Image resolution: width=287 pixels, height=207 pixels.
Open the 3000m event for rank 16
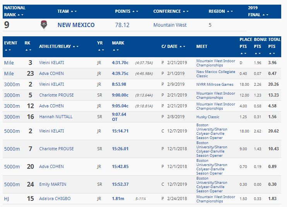(x=12, y=117)
